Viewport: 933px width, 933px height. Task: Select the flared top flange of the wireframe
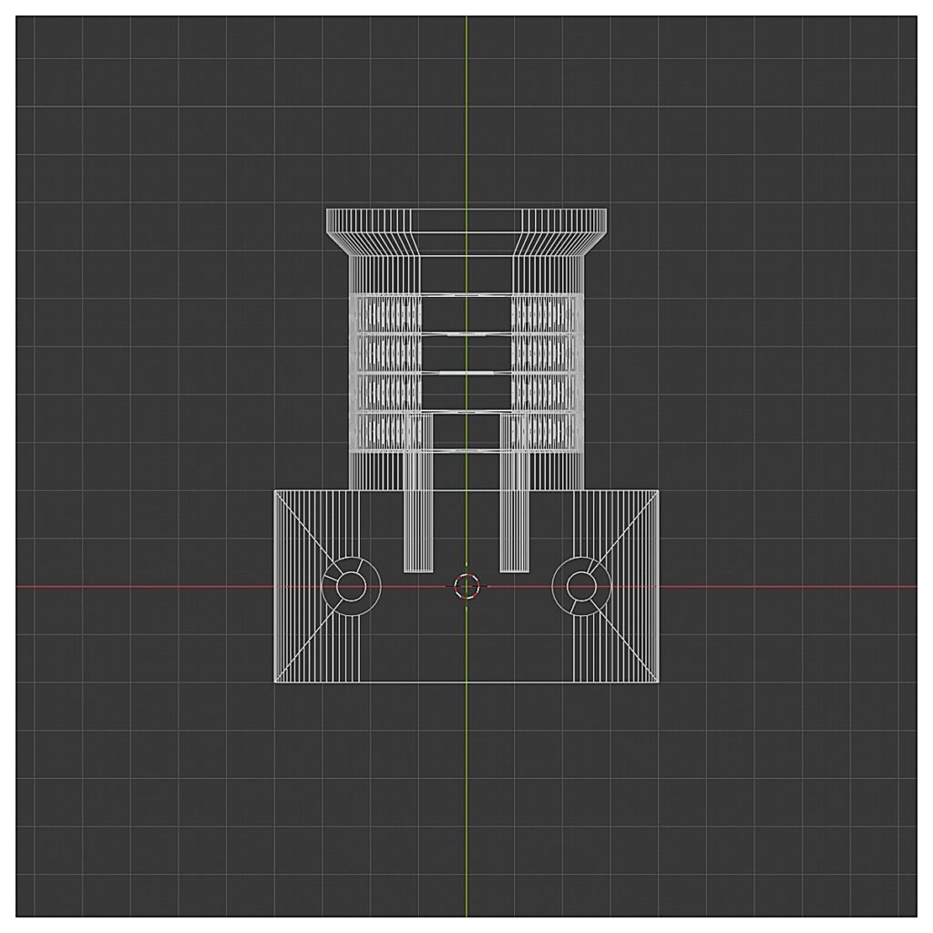click(466, 232)
